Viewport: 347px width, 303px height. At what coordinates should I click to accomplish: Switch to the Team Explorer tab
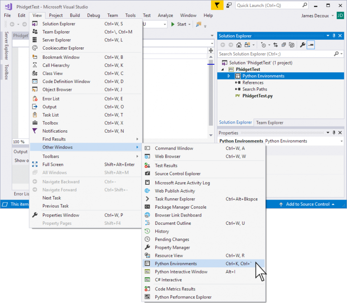269,123
